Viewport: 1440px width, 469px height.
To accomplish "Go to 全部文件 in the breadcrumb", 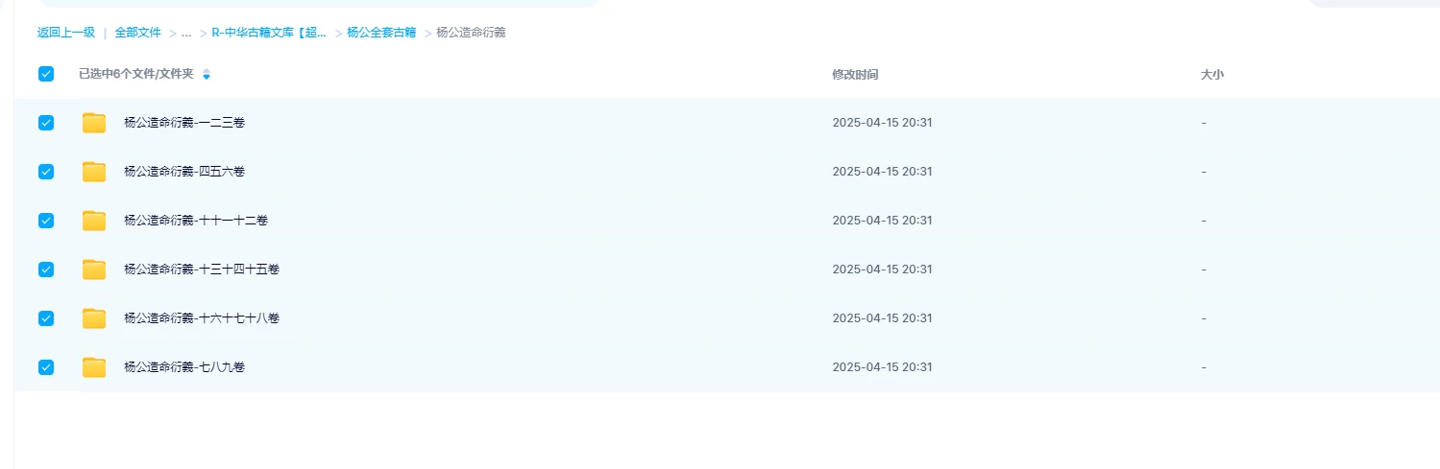I will tap(138, 33).
